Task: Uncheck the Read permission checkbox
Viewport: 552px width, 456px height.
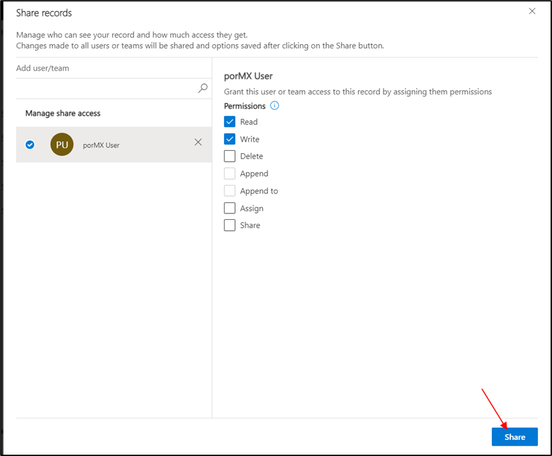Action: click(230, 122)
